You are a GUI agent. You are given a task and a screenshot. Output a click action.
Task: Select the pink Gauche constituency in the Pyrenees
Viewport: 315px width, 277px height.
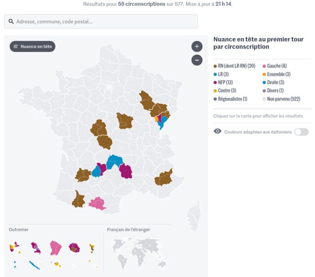[x=97, y=203]
